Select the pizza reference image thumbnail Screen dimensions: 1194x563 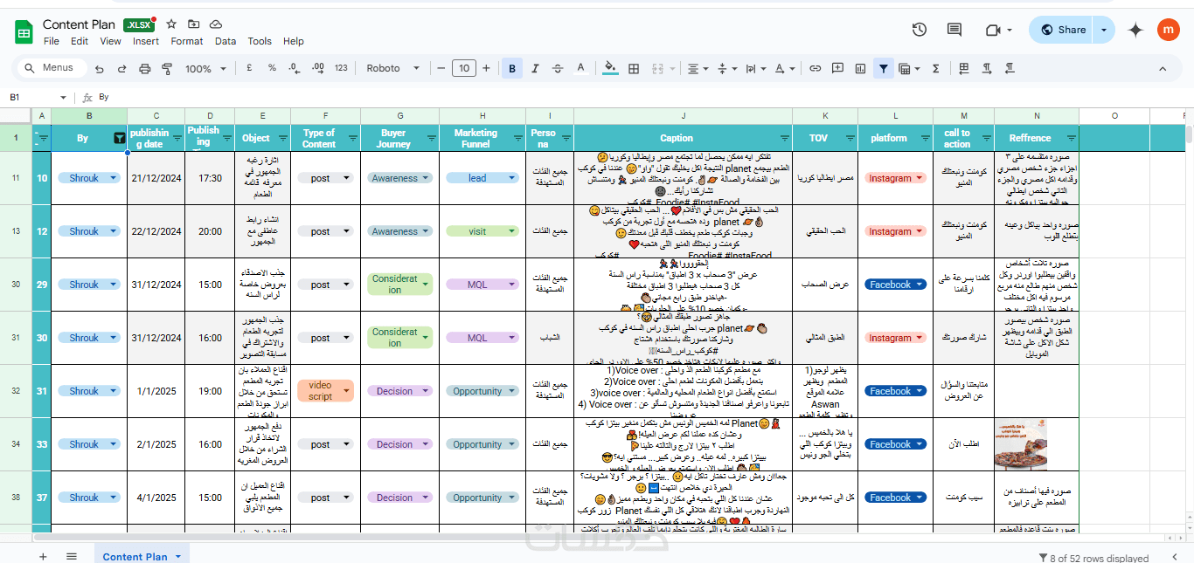point(1020,444)
